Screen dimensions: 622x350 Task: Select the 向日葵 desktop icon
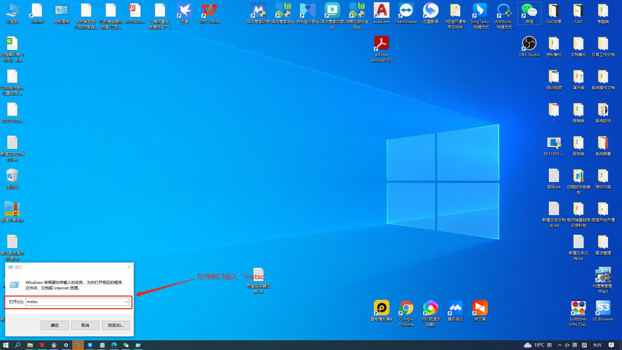tap(480, 311)
